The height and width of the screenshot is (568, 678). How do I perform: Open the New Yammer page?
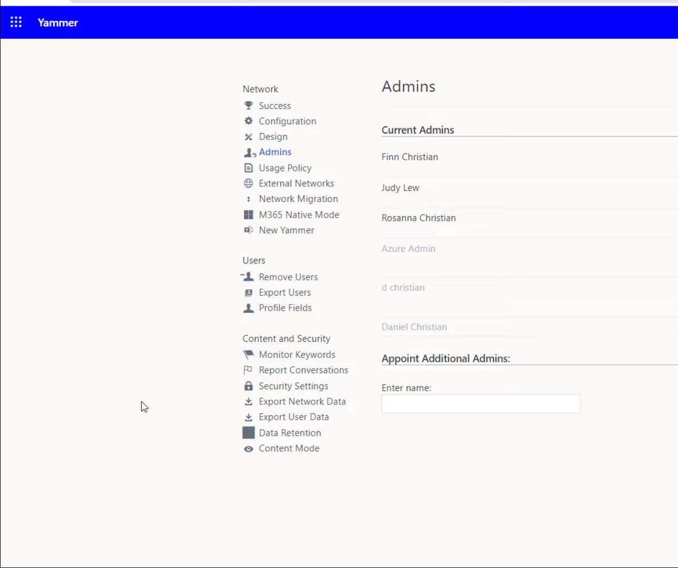[286, 230]
